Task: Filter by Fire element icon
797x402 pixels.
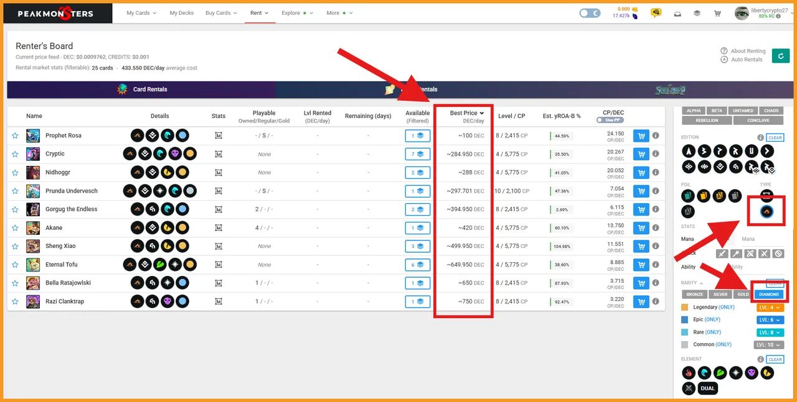Action: coord(688,373)
